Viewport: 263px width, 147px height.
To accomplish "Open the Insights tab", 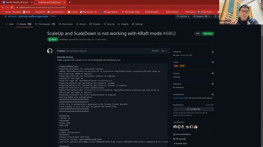I will point(123,24).
